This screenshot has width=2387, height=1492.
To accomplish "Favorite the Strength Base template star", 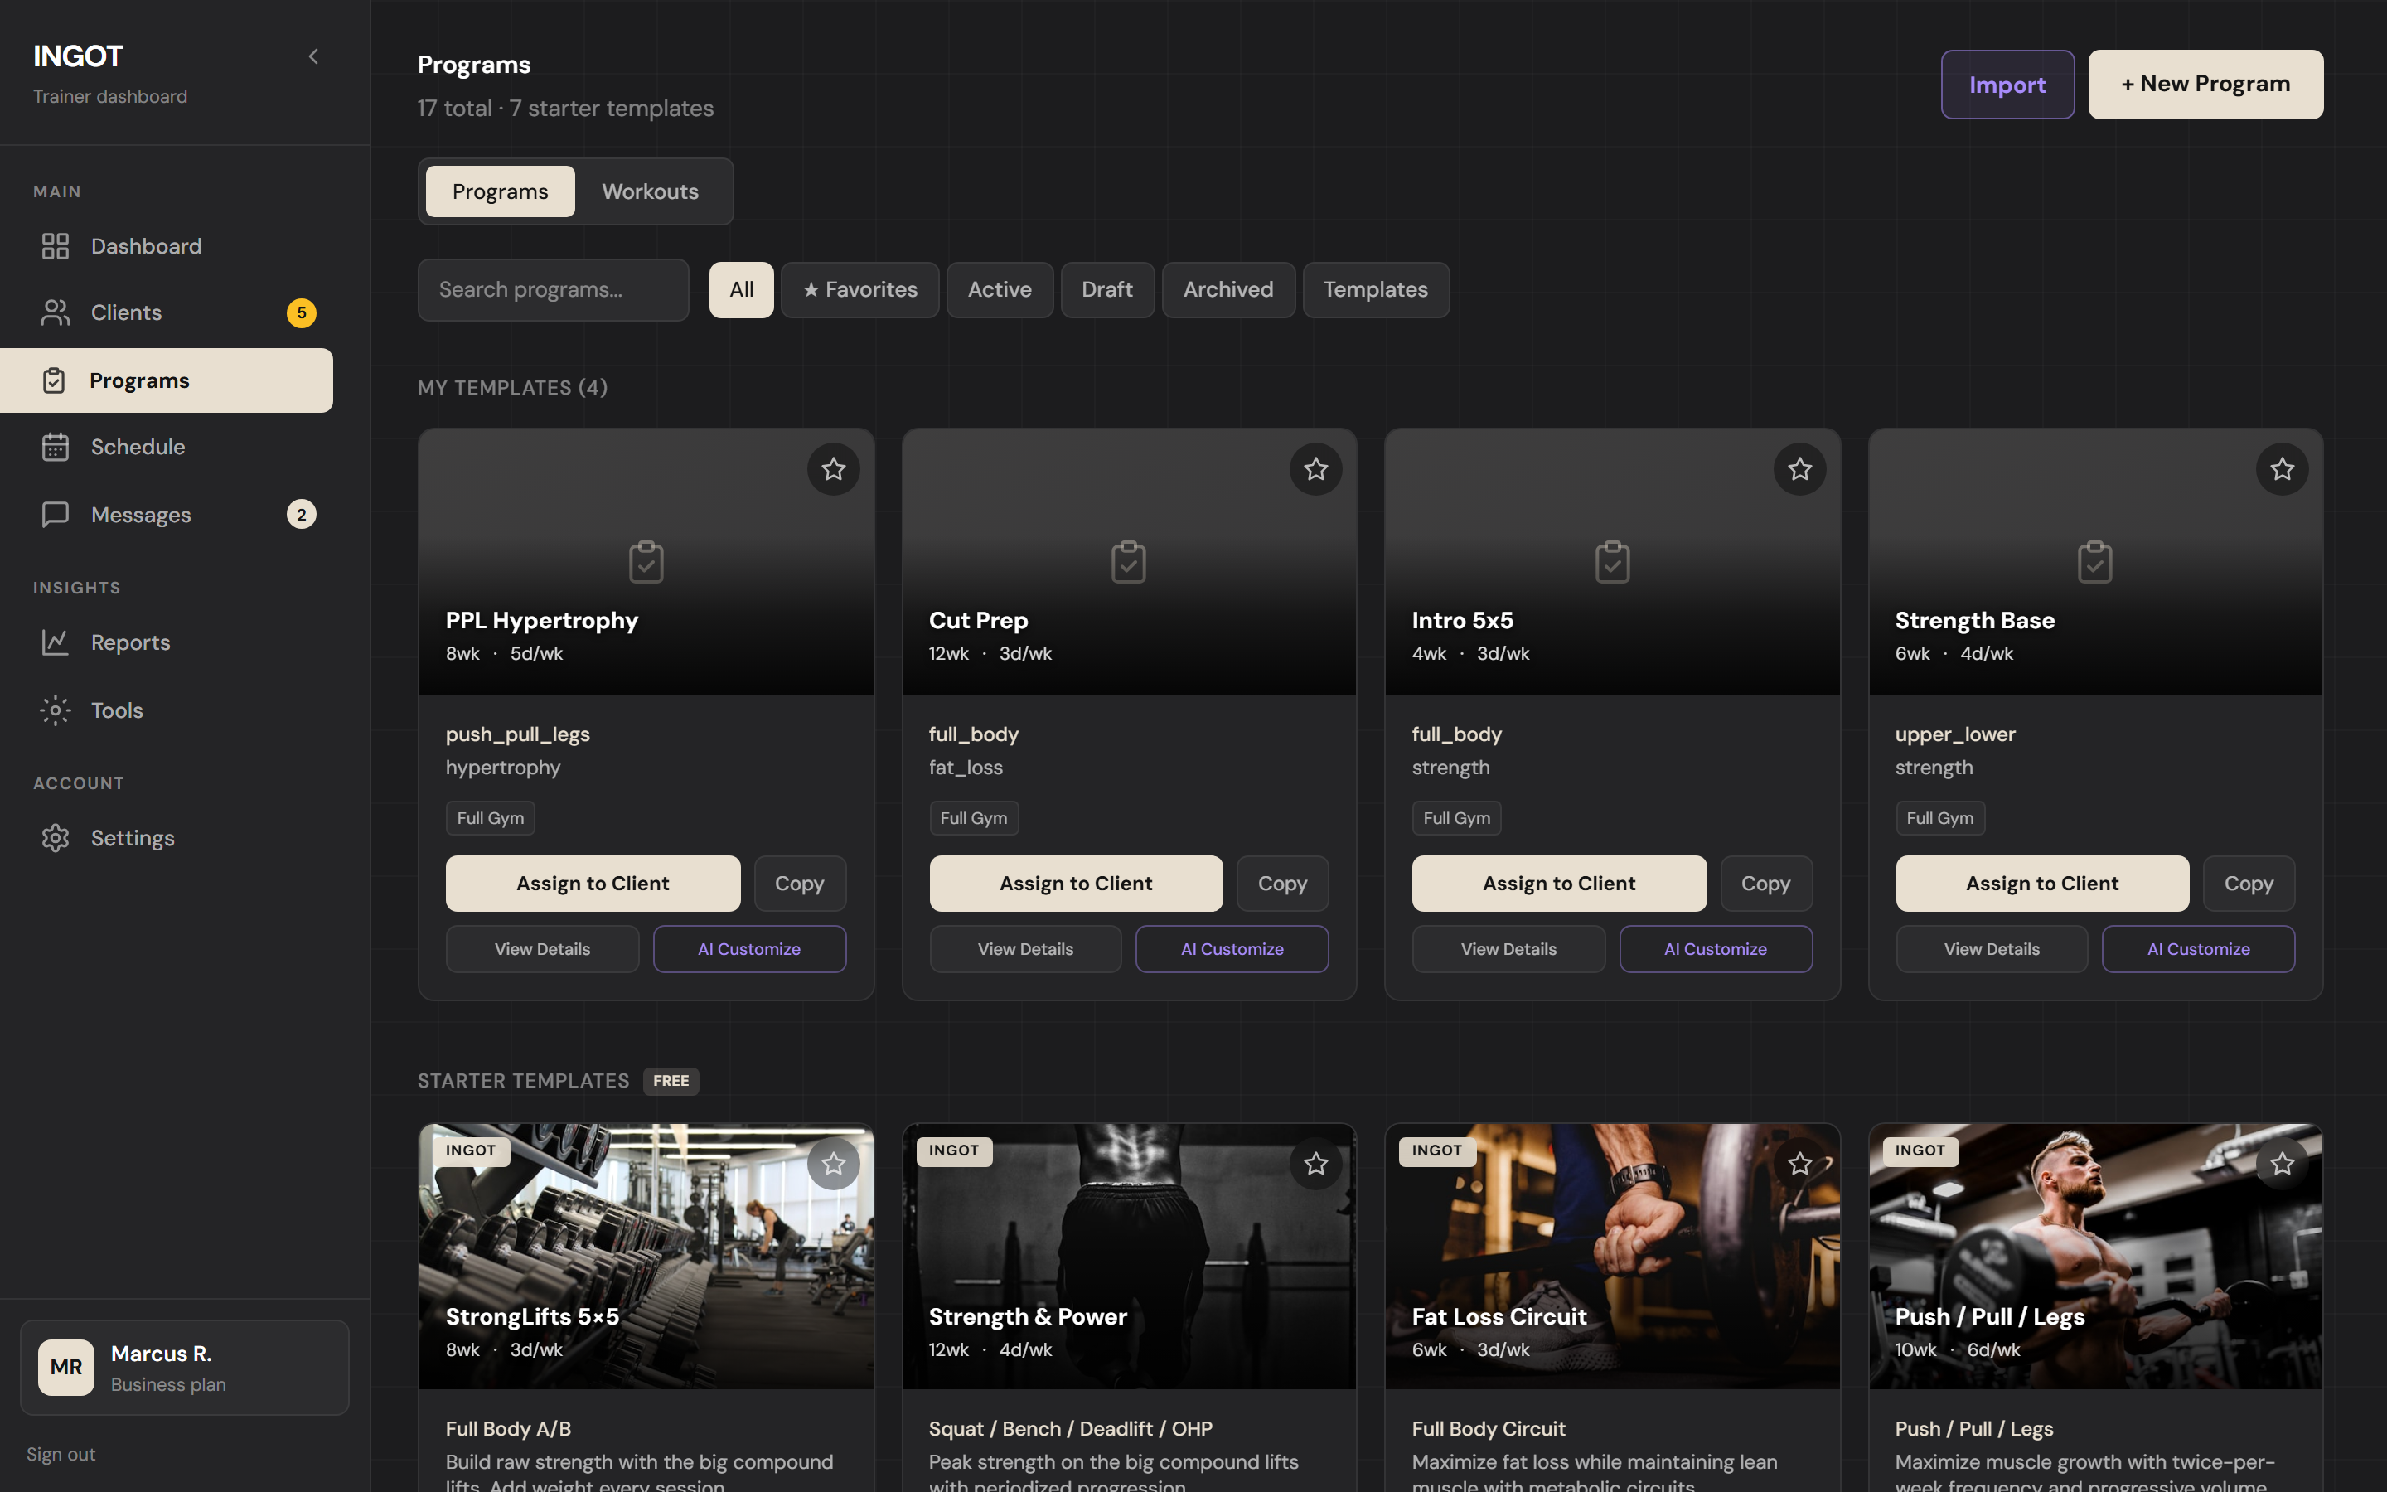I will click(x=2283, y=468).
